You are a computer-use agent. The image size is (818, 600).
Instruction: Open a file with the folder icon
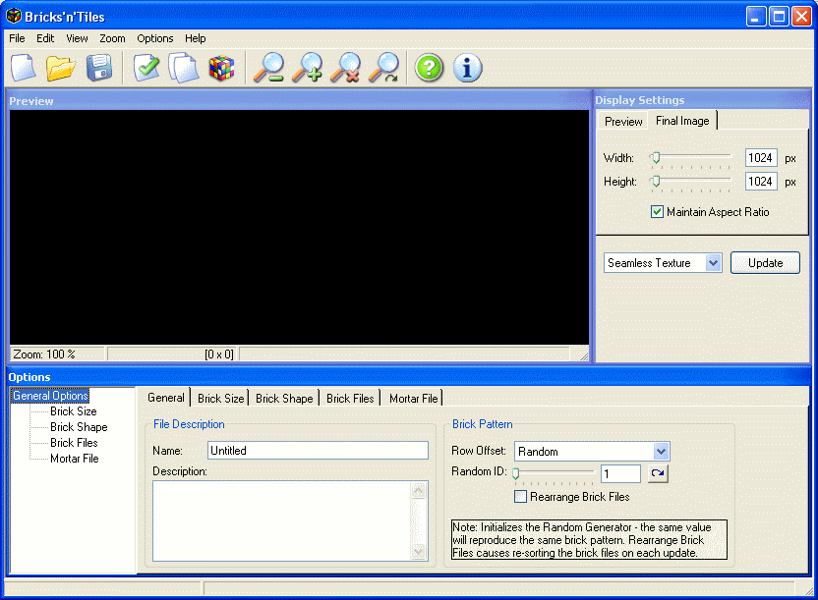click(x=61, y=68)
